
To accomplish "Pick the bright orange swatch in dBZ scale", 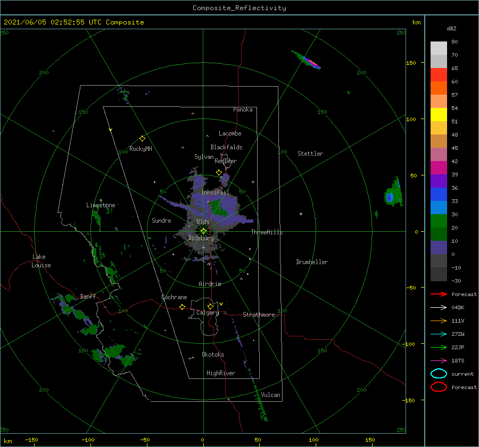I will (x=439, y=88).
